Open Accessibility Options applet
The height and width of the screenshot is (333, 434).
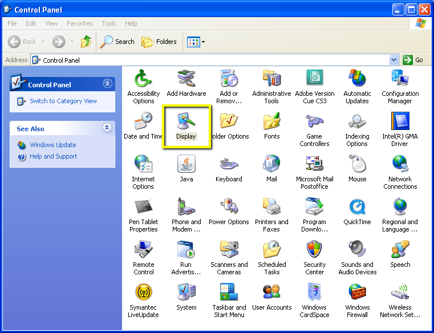tap(143, 78)
